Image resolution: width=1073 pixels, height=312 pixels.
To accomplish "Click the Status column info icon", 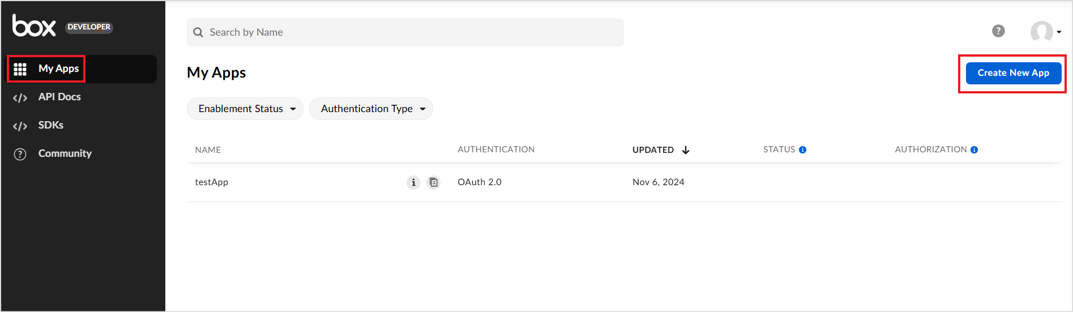I will coord(802,150).
